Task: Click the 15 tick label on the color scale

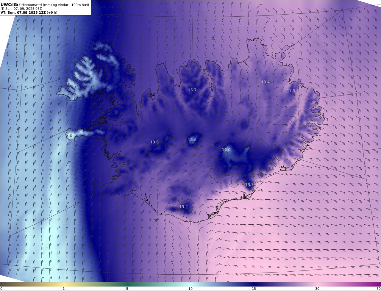Action: coord(254,289)
